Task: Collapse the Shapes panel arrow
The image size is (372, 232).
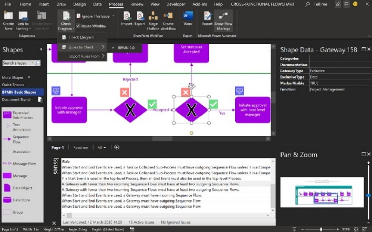Action: tap(41, 49)
